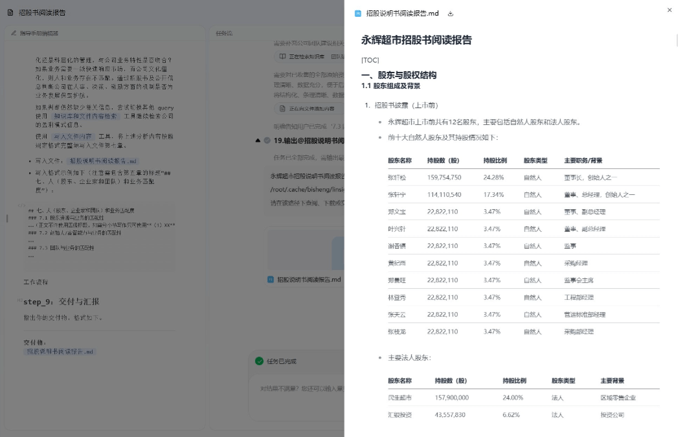Collapse step 19 with the triangle arrow
Image resolution: width=678 pixels, height=437 pixels.
coord(258,140)
